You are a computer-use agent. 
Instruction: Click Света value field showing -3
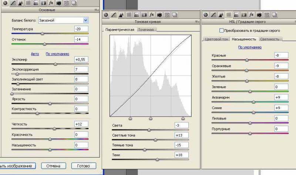point(182,125)
